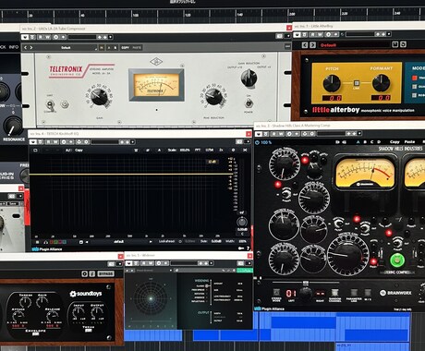Toggle the M/S button in Shadow Hills footer
Image resolution: width=425 pixels, height=351 pixels.
368,293
